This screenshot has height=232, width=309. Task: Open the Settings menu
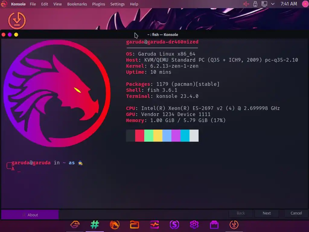pyautogui.click(x=117, y=4)
